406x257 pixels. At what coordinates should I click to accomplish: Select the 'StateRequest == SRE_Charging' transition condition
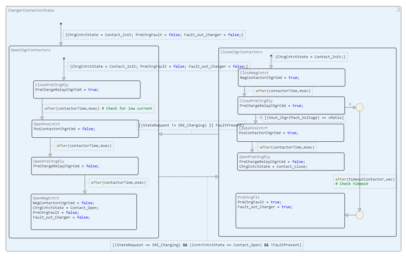coord(207,245)
